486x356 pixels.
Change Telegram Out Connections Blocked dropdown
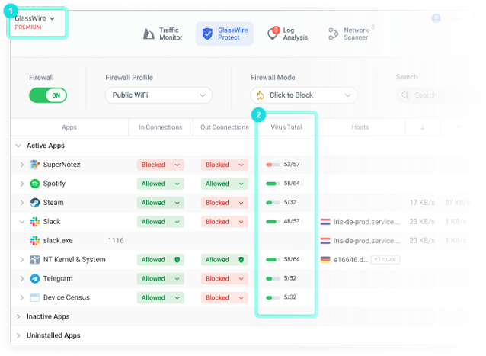click(225, 278)
